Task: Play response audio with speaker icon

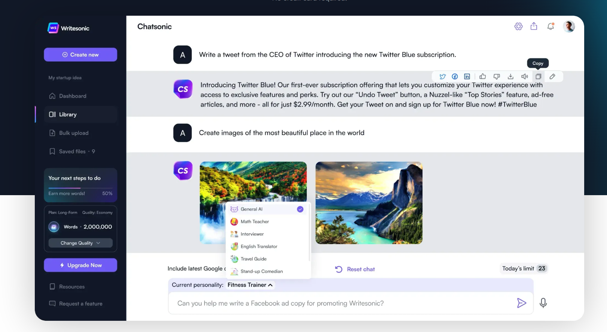Action: pyautogui.click(x=525, y=76)
